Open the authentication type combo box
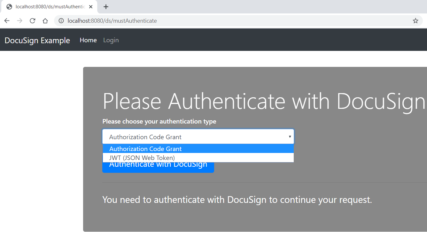The image size is (427, 232). pyautogui.click(x=198, y=136)
